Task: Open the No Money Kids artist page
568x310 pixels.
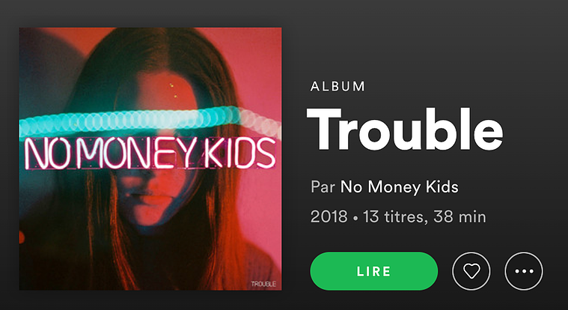Action: 399,187
